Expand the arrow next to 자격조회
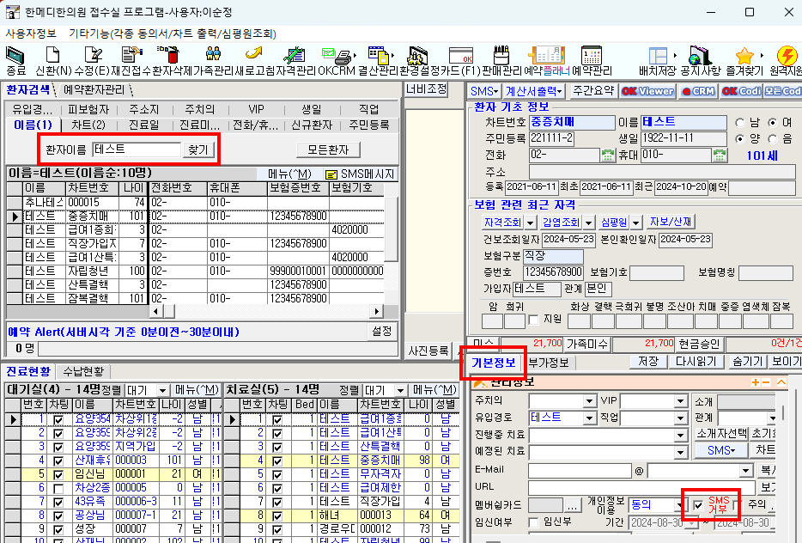802x543 pixels. (x=531, y=223)
